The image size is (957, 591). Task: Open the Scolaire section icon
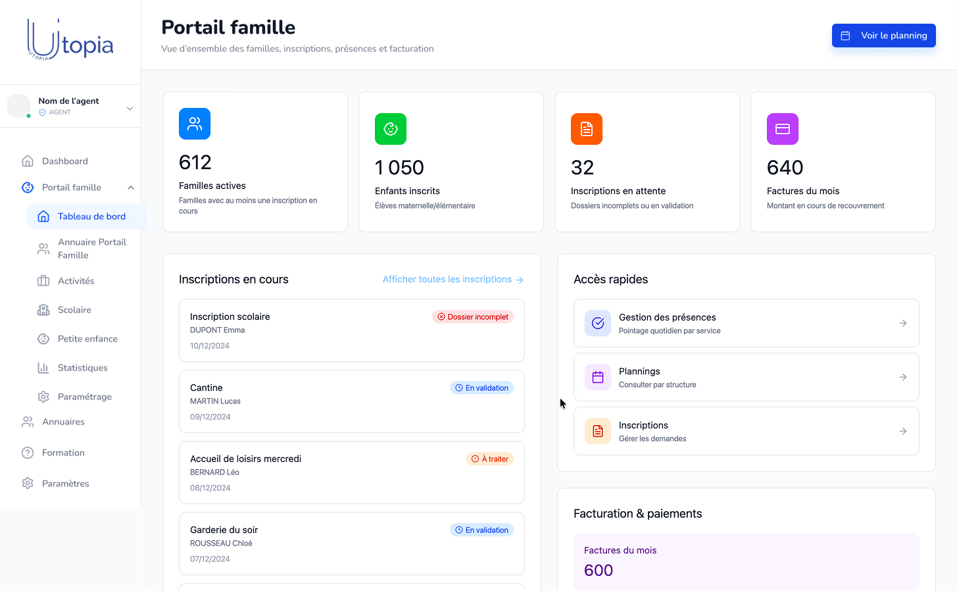[43, 309]
